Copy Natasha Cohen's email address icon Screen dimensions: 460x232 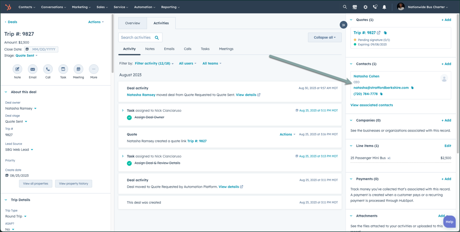pos(412,88)
